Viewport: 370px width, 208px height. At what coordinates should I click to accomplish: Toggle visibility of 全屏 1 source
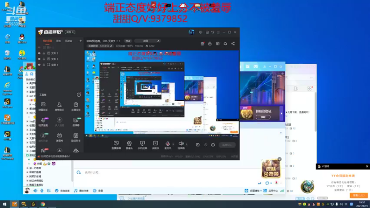point(39,65)
